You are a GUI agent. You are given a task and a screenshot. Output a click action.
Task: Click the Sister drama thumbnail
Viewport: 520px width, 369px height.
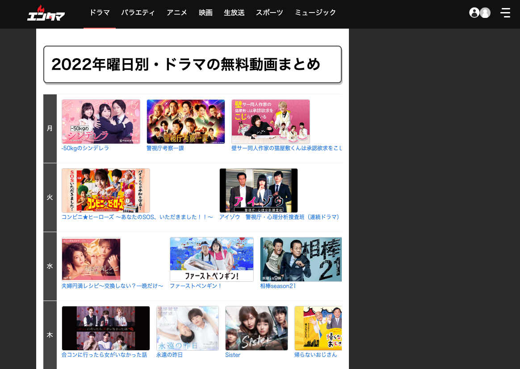256,328
